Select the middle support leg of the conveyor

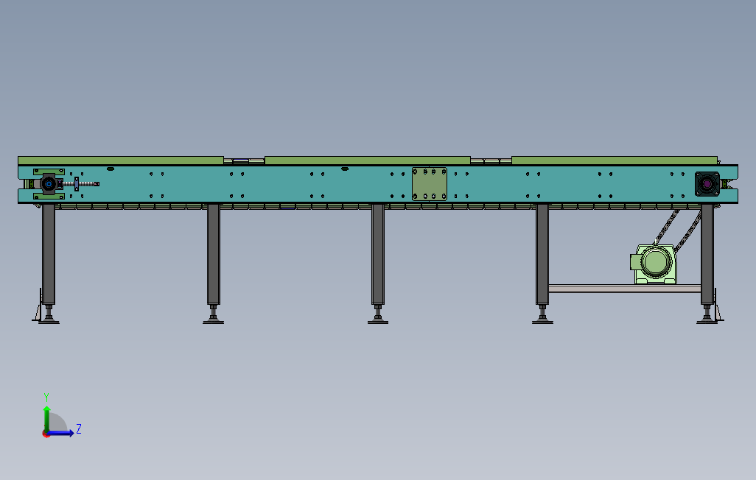point(378,254)
